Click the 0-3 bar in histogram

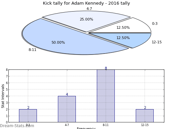point(28,116)
